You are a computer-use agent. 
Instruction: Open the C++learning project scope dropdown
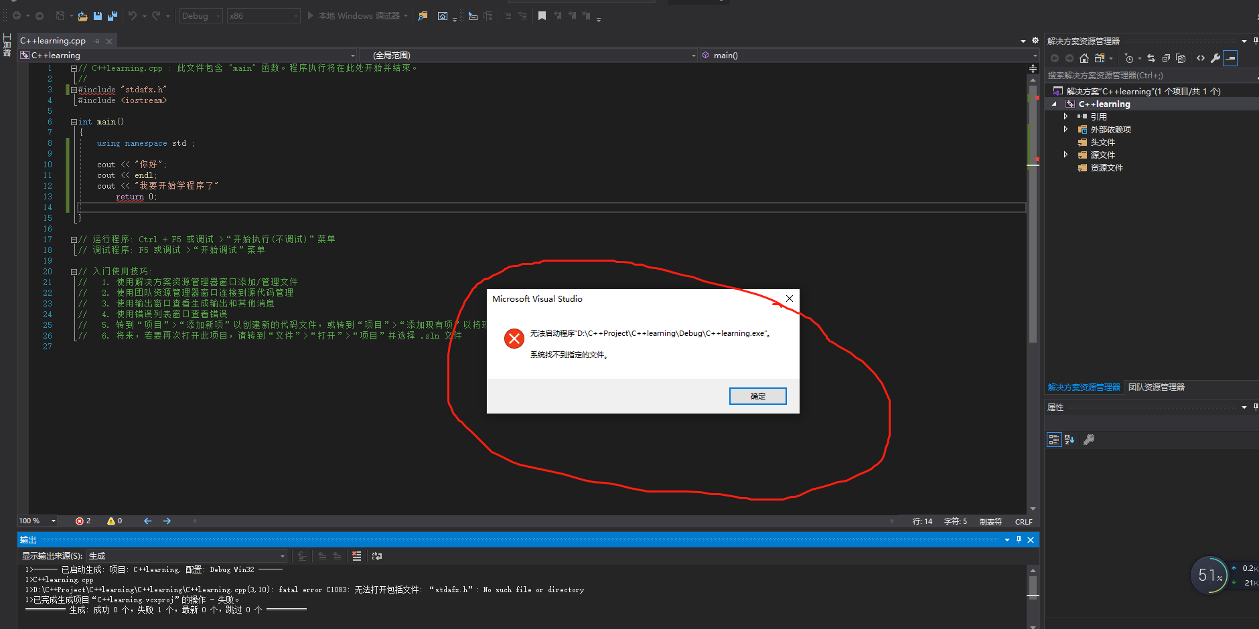point(188,55)
